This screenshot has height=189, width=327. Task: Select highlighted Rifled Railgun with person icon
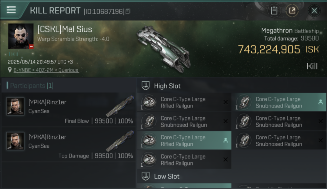click(x=184, y=141)
